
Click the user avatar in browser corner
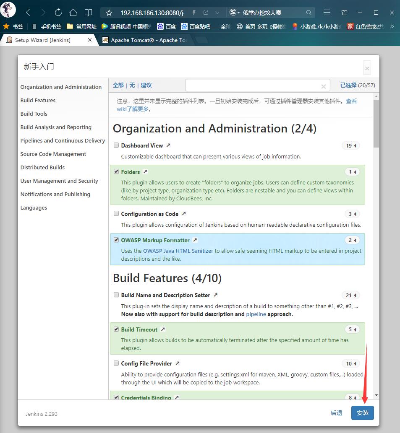(8, 10)
